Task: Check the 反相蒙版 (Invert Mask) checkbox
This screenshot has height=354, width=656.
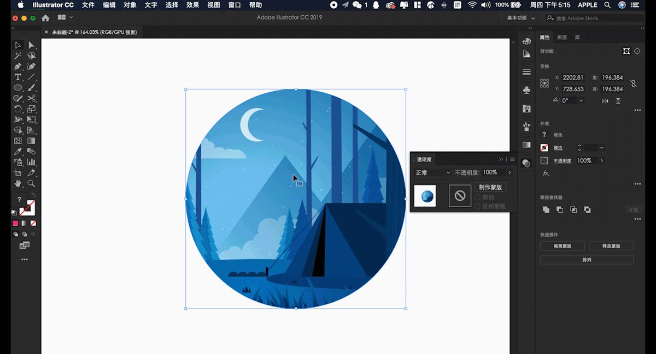Action: (x=478, y=206)
